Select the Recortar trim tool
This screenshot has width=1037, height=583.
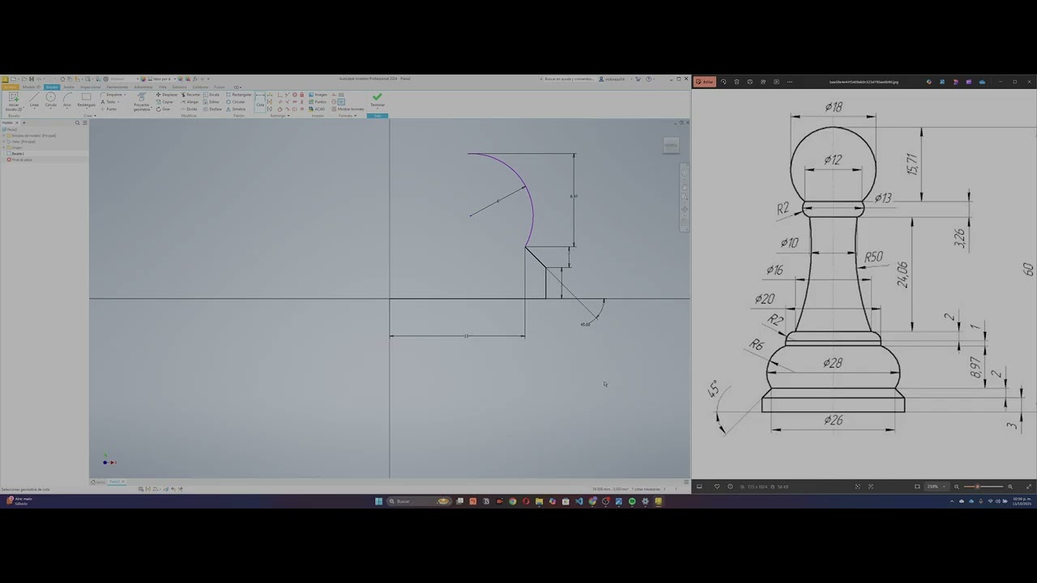point(190,95)
